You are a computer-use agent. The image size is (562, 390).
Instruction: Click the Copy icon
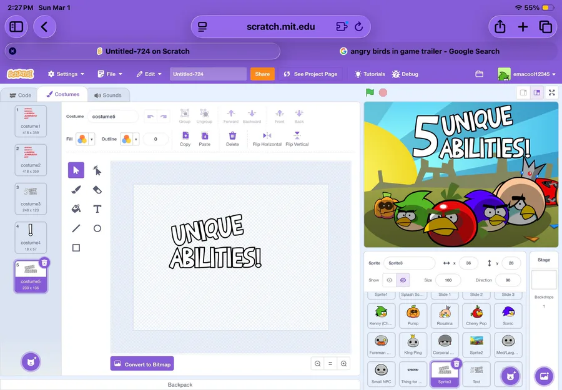point(185,139)
